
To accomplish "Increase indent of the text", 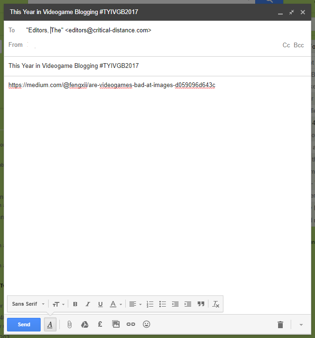I will point(188,304).
